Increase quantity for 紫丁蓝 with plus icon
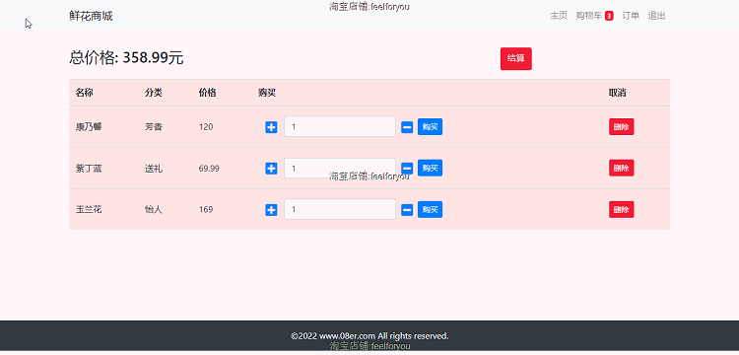Image resolution: width=739 pixels, height=355 pixels. pyautogui.click(x=271, y=169)
